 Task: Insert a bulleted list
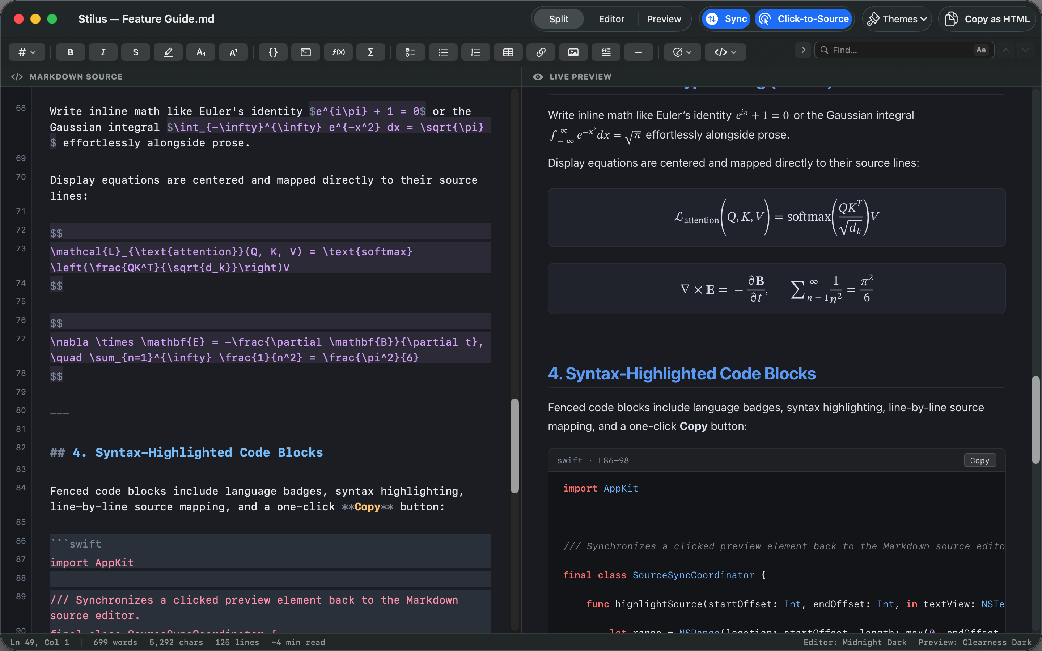(x=443, y=52)
